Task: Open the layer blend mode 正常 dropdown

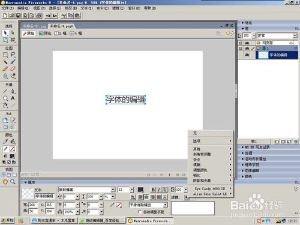Action: point(295,35)
